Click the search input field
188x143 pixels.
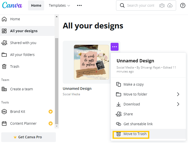pyautogui.click(x=140, y=6)
